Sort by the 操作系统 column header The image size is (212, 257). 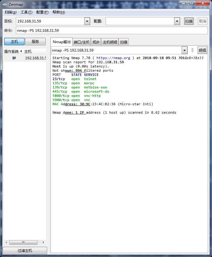(x=13, y=52)
